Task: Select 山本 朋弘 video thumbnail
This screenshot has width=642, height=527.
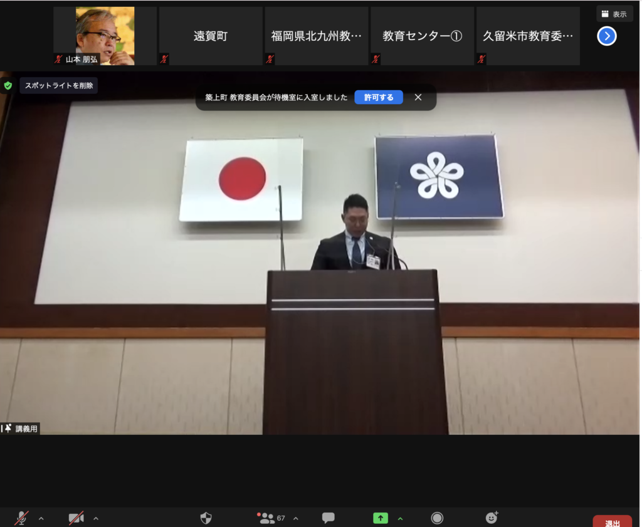Action: pyautogui.click(x=105, y=36)
